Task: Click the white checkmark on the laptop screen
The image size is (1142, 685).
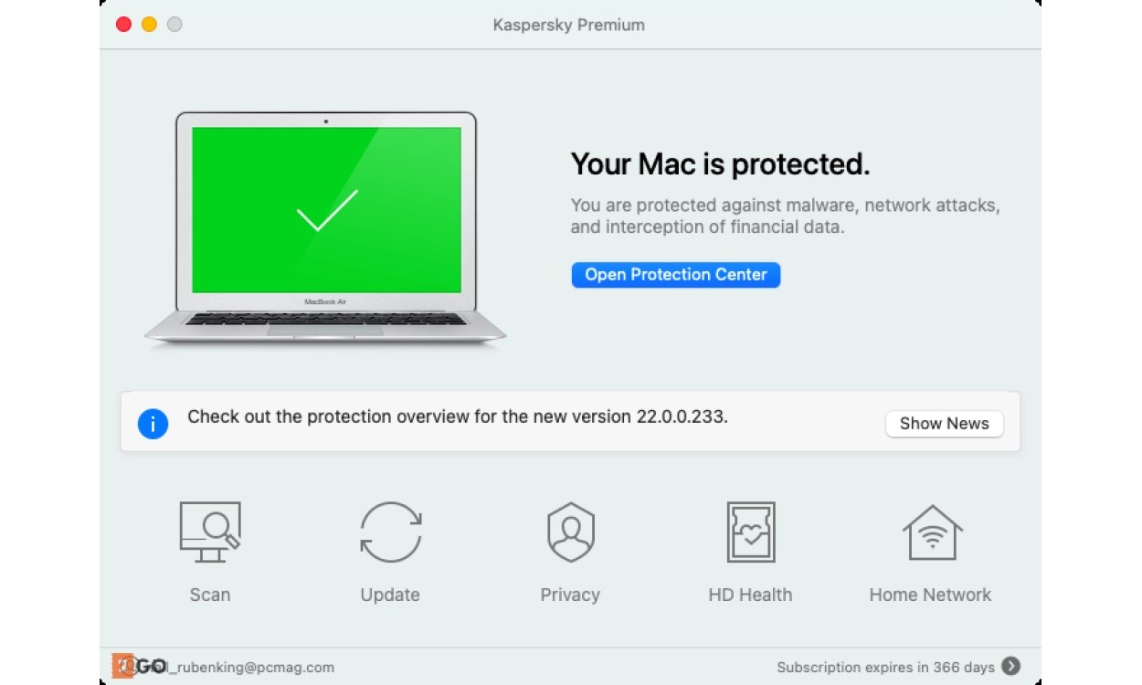Action: coord(326,210)
